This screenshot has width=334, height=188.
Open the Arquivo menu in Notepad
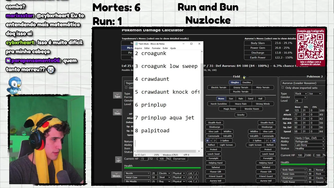(x=138, y=48)
